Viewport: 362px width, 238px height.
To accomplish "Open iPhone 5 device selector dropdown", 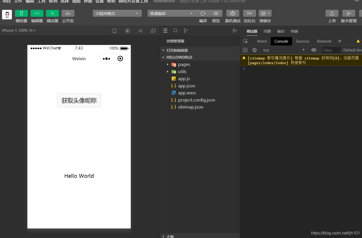I will [19, 30].
